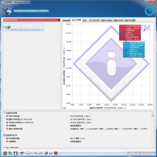Viewport: 157px width, 157px height.
Task: Click the save floppy disk icon
Action: pos(16,153)
